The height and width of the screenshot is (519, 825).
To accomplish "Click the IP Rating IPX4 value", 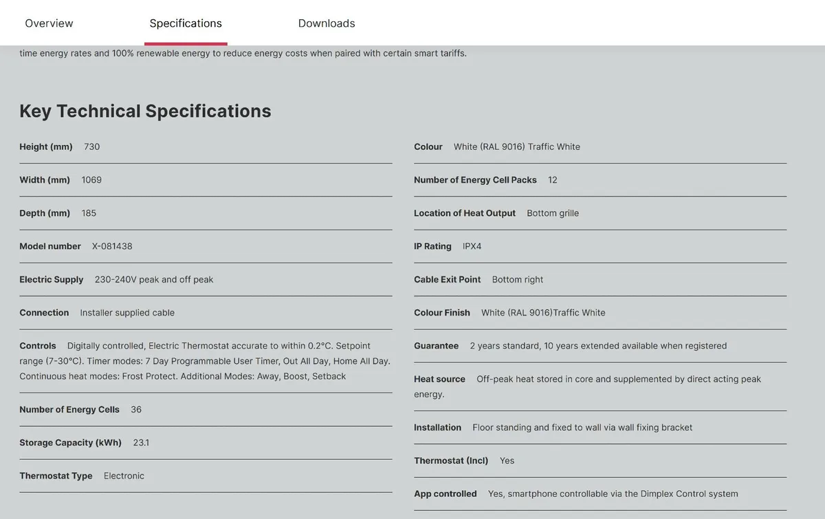I will click(x=472, y=246).
